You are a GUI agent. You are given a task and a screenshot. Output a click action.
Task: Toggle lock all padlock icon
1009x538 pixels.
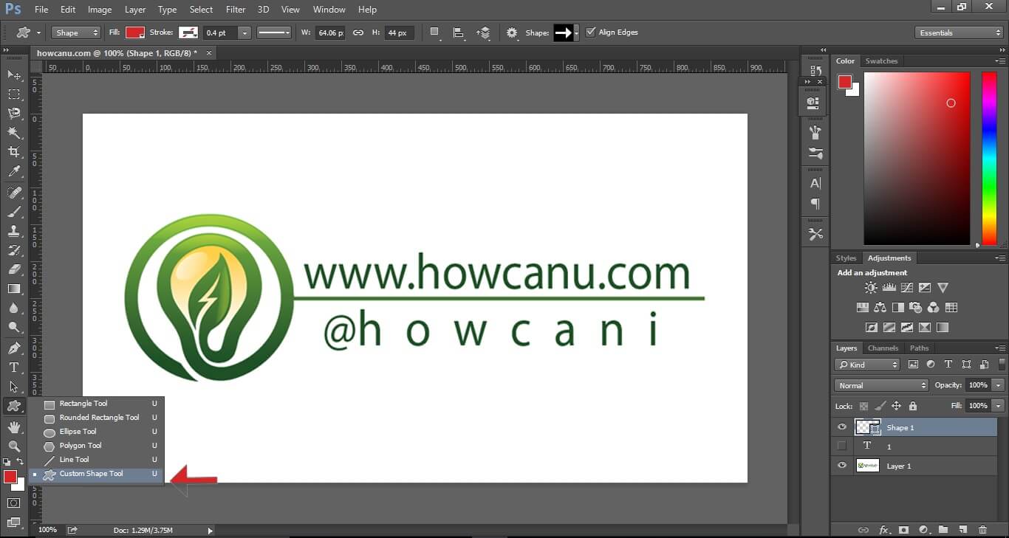tap(913, 406)
